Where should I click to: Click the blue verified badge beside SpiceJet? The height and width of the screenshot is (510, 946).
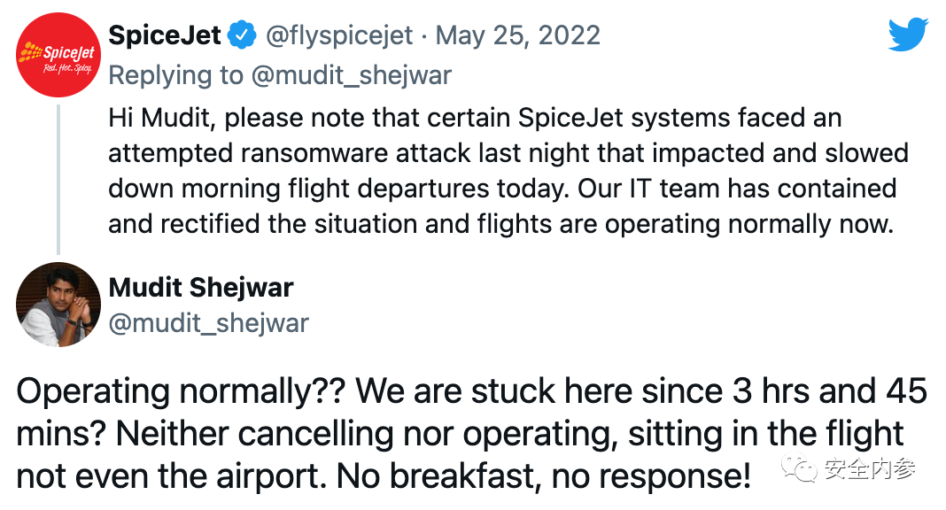pos(241,35)
